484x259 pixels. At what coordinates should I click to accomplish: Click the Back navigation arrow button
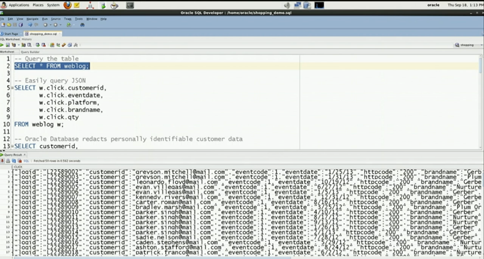[45, 25]
